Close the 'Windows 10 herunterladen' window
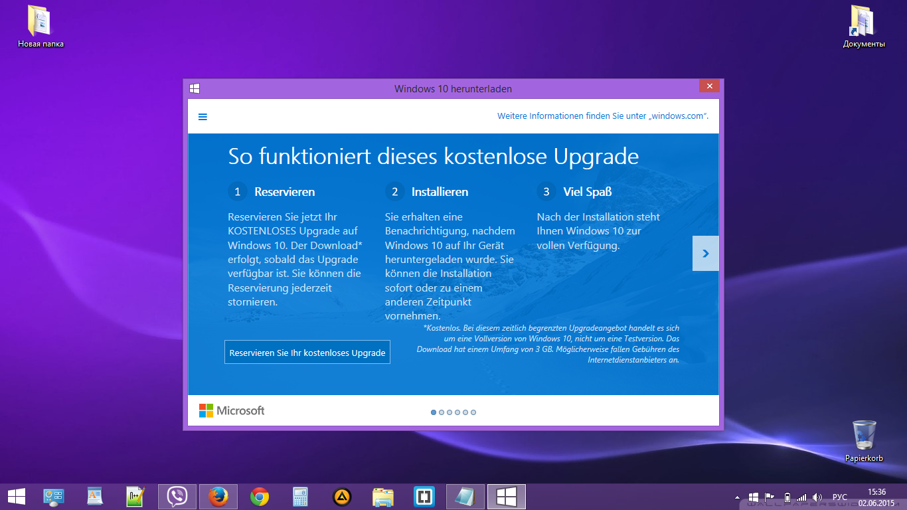Screen dimensions: 907x510 tap(709, 86)
